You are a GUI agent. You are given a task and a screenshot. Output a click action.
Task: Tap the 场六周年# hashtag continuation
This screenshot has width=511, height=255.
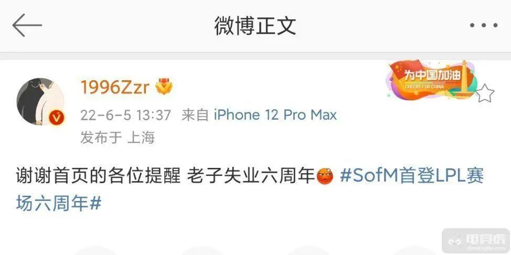[59, 204]
